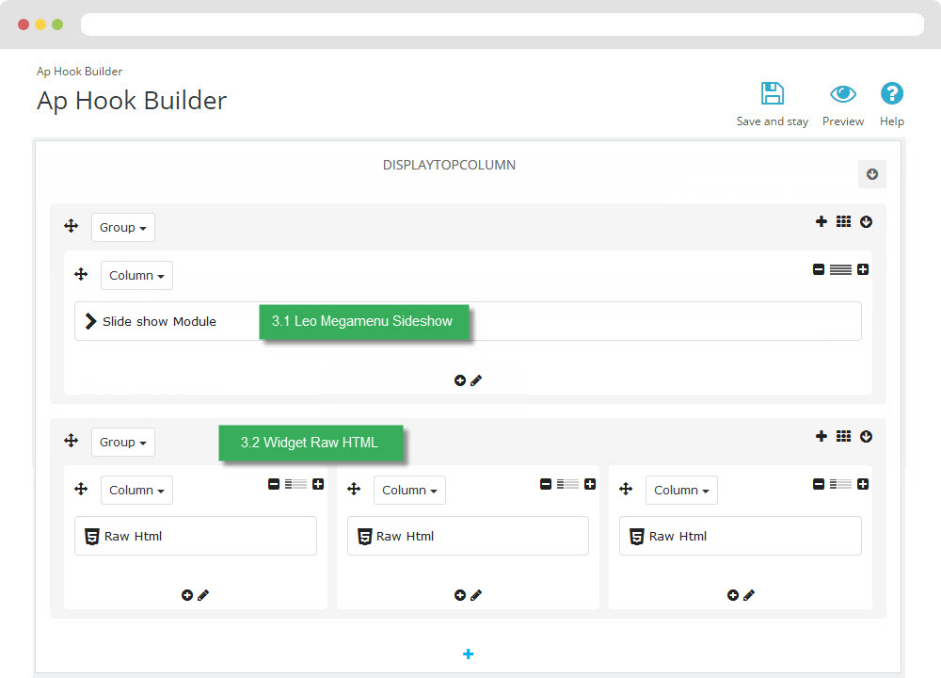The width and height of the screenshot is (941, 678).
Task: Open Column dropdown of the last Raw Html column
Action: pyautogui.click(x=681, y=490)
